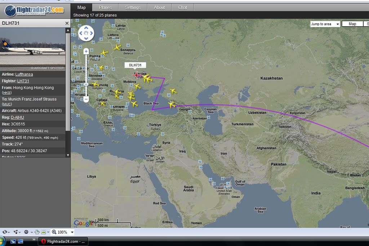
Task: Open the HKG airport link
Action: 6,93
